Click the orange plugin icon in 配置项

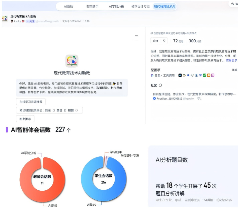208,76
